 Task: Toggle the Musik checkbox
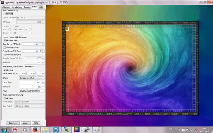point(30,26)
